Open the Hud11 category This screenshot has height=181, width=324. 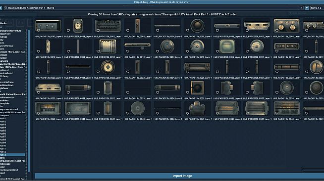[x=3, y=149]
